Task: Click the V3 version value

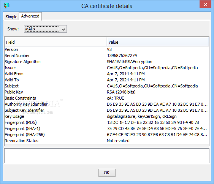Action: 109,49
